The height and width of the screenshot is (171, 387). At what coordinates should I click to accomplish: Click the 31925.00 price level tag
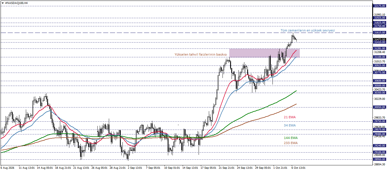(380, 18)
